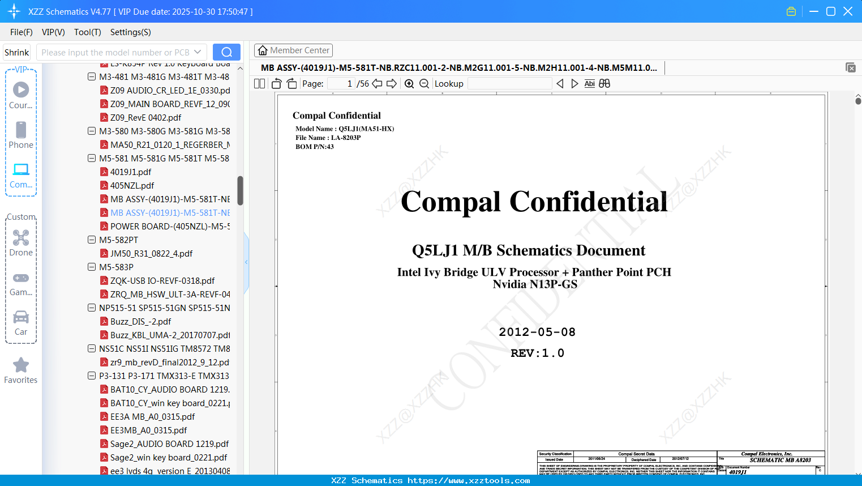Open Z09 AUDIO_CR_LED_1E_0330 file
The width and height of the screenshot is (862, 486).
click(165, 90)
